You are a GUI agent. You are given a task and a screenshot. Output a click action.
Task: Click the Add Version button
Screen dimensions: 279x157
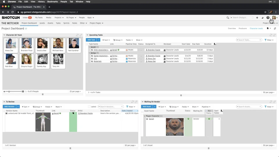click(x=9, y=107)
